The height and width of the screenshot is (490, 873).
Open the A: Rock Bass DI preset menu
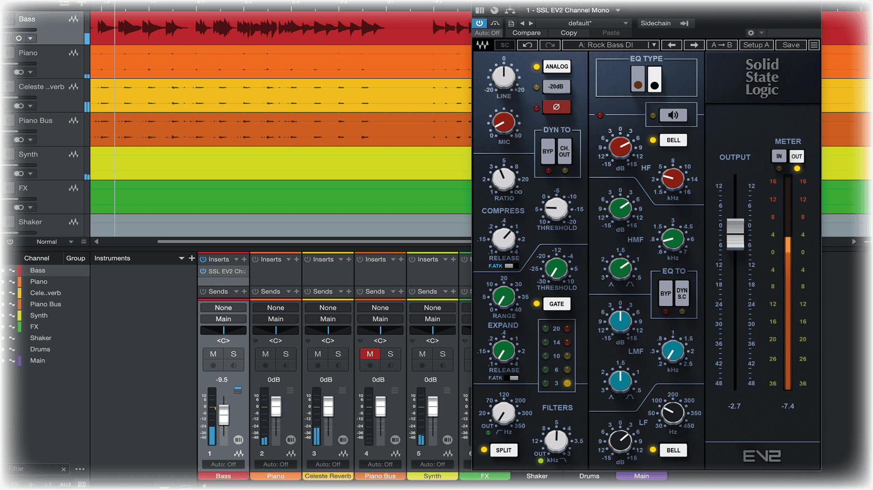(x=611, y=45)
